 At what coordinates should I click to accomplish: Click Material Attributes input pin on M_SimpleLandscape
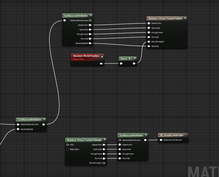pyautogui.click(x=161, y=140)
